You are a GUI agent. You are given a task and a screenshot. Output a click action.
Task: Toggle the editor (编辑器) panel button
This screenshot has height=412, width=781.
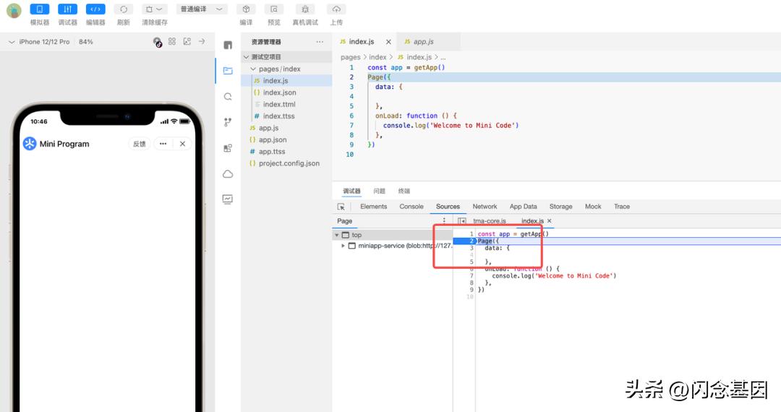(x=95, y=9)
